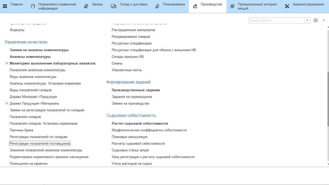Click the Промышленный интернет вещей icon

(x=232, y=6)
